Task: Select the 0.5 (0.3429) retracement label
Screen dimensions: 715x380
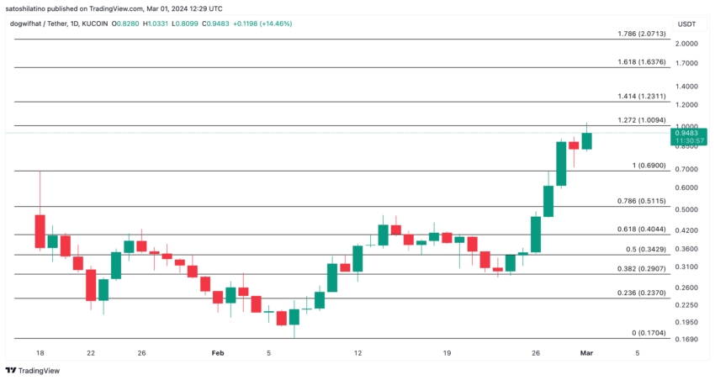Action: click(646, 249)
